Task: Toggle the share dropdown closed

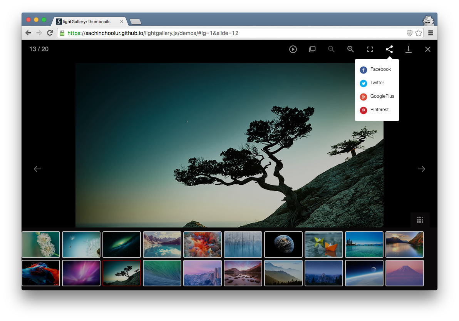Action: (389, 49)
